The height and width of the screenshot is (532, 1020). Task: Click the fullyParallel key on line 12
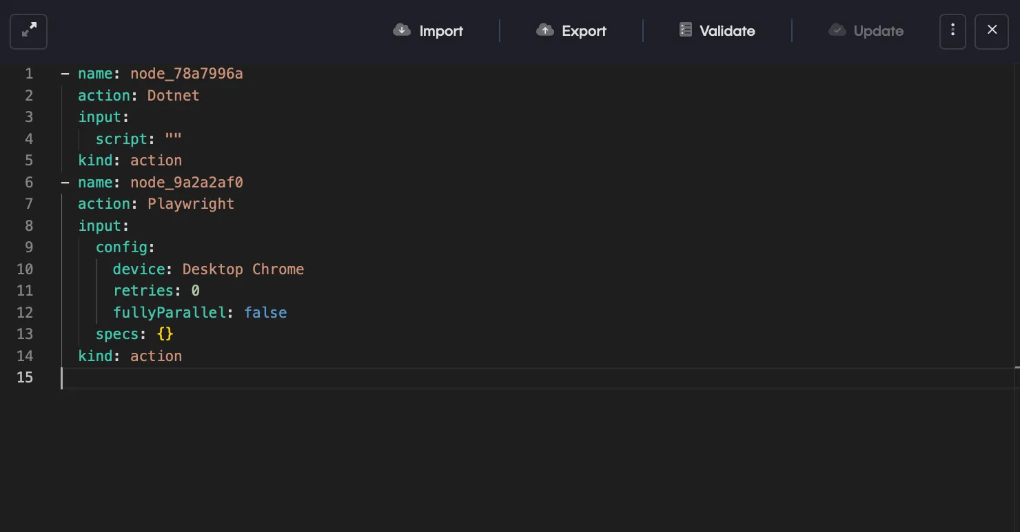point(170,313)
